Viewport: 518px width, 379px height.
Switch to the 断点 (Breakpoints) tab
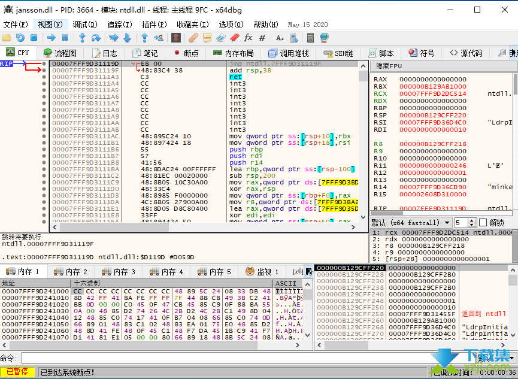[186, 53]
